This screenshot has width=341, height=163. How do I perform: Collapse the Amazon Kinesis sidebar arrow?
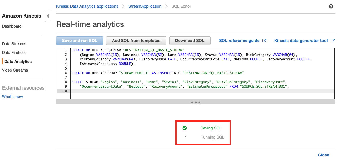[x=48, y=16]
